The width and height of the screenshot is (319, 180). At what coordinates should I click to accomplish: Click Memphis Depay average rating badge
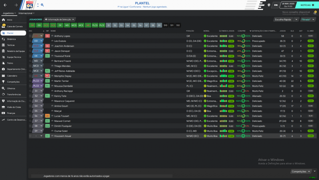point(310,76)
